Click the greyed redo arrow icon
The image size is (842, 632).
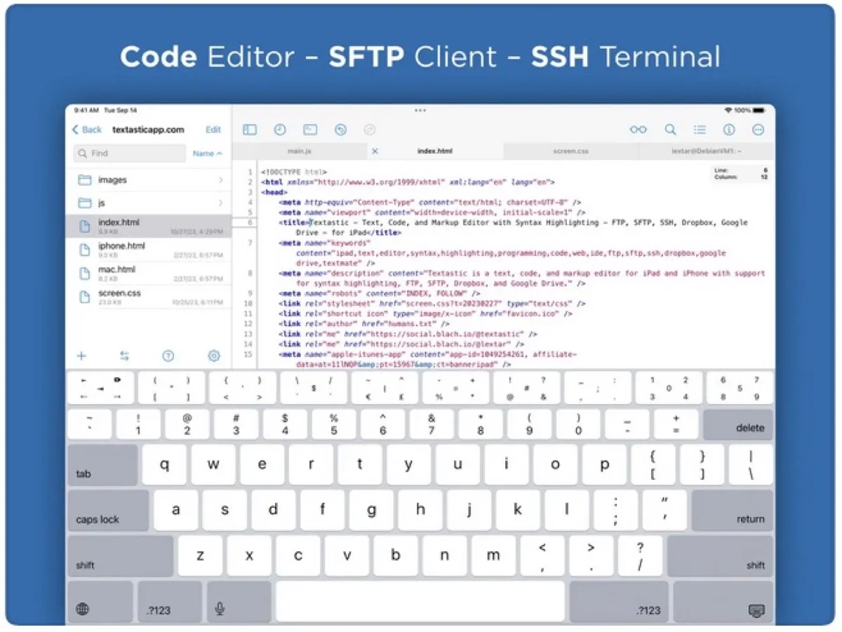370,130
